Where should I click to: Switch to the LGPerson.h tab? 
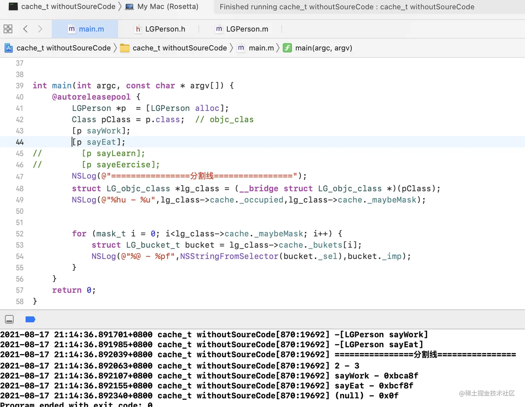(x=160, y=29)
